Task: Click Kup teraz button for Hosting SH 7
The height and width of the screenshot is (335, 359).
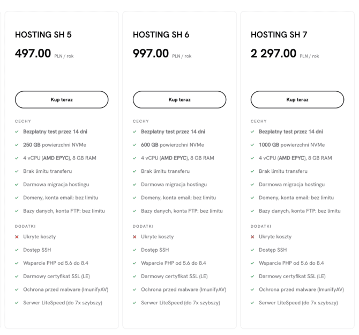Action: tap(297, 99)
